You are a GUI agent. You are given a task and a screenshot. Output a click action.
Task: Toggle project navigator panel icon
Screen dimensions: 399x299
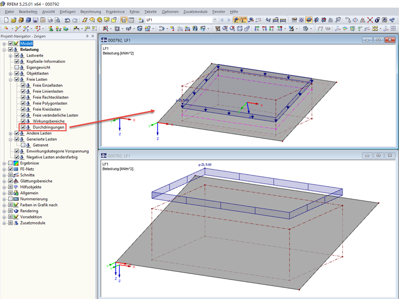(124, 20)
